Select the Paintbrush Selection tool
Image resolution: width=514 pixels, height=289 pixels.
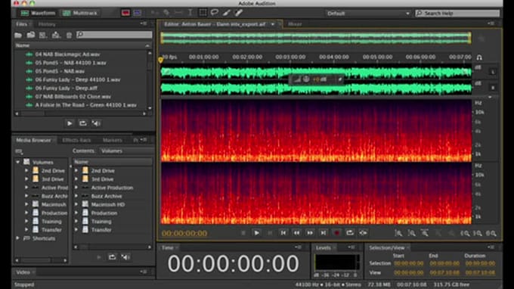click(227, 13)
